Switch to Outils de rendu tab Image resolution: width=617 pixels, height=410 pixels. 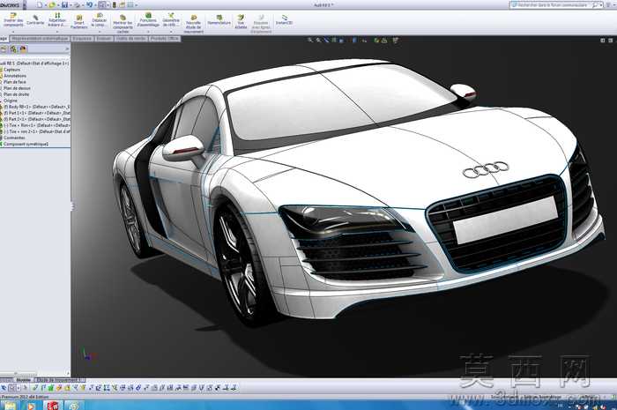coord(131,39)
